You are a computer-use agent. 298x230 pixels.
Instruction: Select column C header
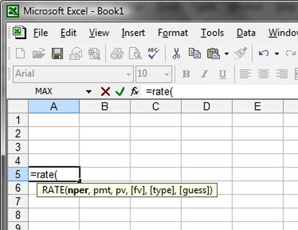tap(155, 107)
